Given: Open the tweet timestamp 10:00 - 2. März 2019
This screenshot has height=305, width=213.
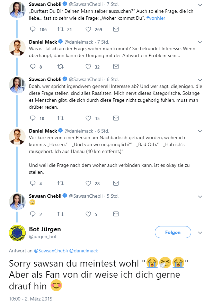Looking at the screenshot, I should [x=31, y=299].
